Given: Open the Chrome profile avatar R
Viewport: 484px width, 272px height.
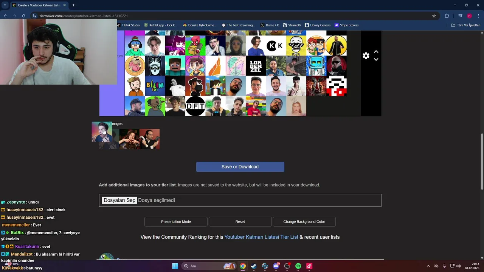Looking at the screenshot, I should (469, 16).
